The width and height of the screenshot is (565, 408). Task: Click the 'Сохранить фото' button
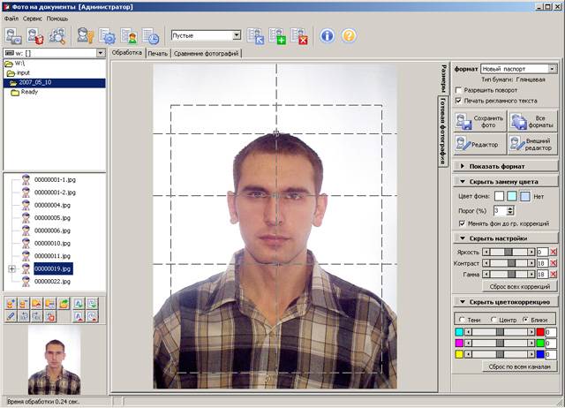pyautogui.click(x=479, y=122)
